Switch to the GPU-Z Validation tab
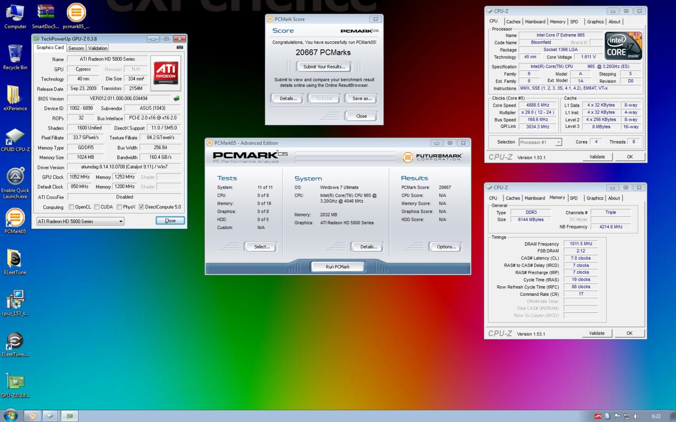Screen dimensions: 676x422 [98, 48]
